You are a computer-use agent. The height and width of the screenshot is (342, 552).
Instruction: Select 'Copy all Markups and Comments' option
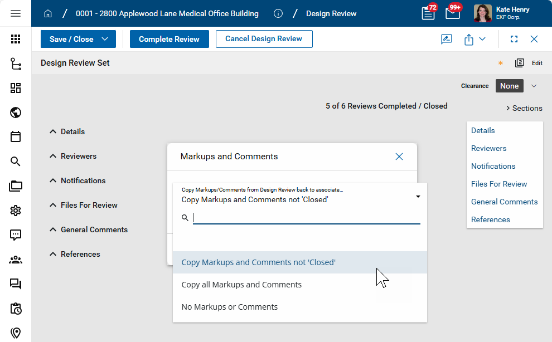(x=241, y=285)
